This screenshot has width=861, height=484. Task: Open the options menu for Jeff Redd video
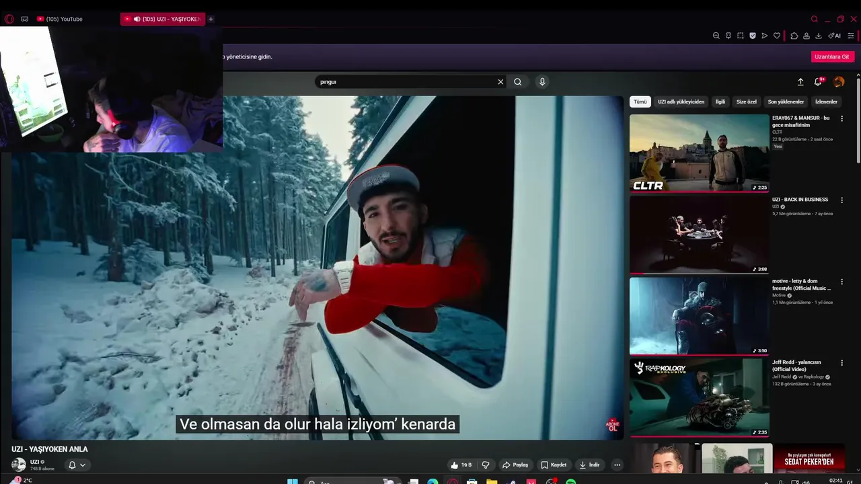pos(841,363)
